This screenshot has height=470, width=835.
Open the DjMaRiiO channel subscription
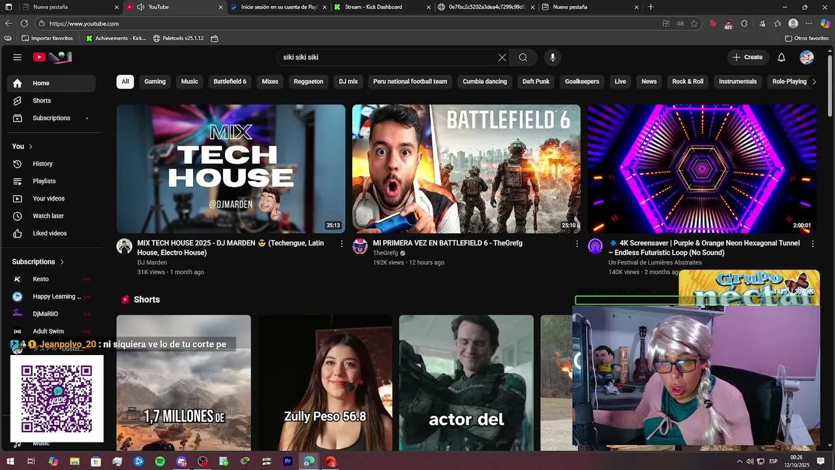52,314
